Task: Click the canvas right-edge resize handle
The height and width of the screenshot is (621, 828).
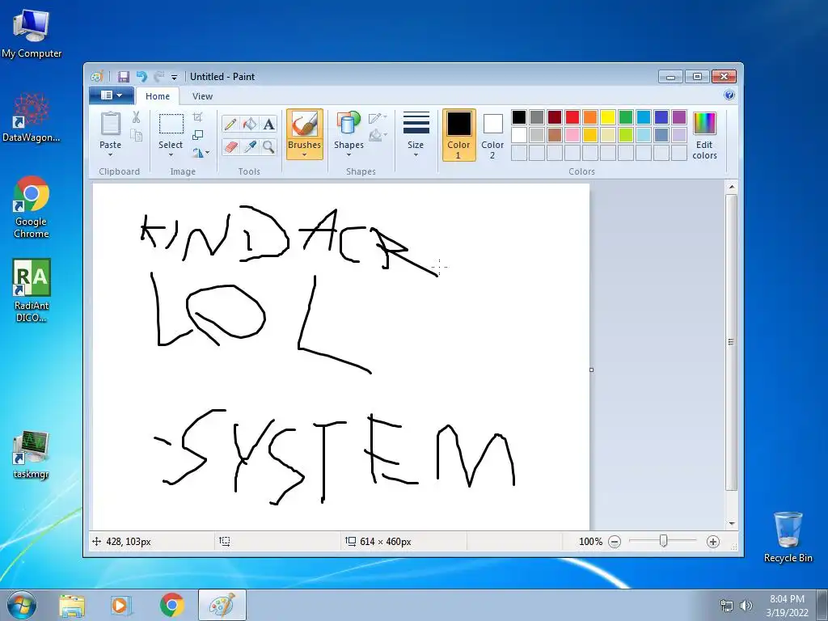Action: 591,370
